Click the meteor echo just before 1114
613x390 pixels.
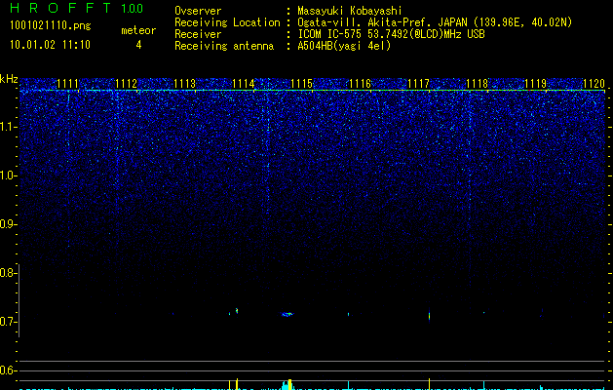pyautogui.click(x=236, y=311)
